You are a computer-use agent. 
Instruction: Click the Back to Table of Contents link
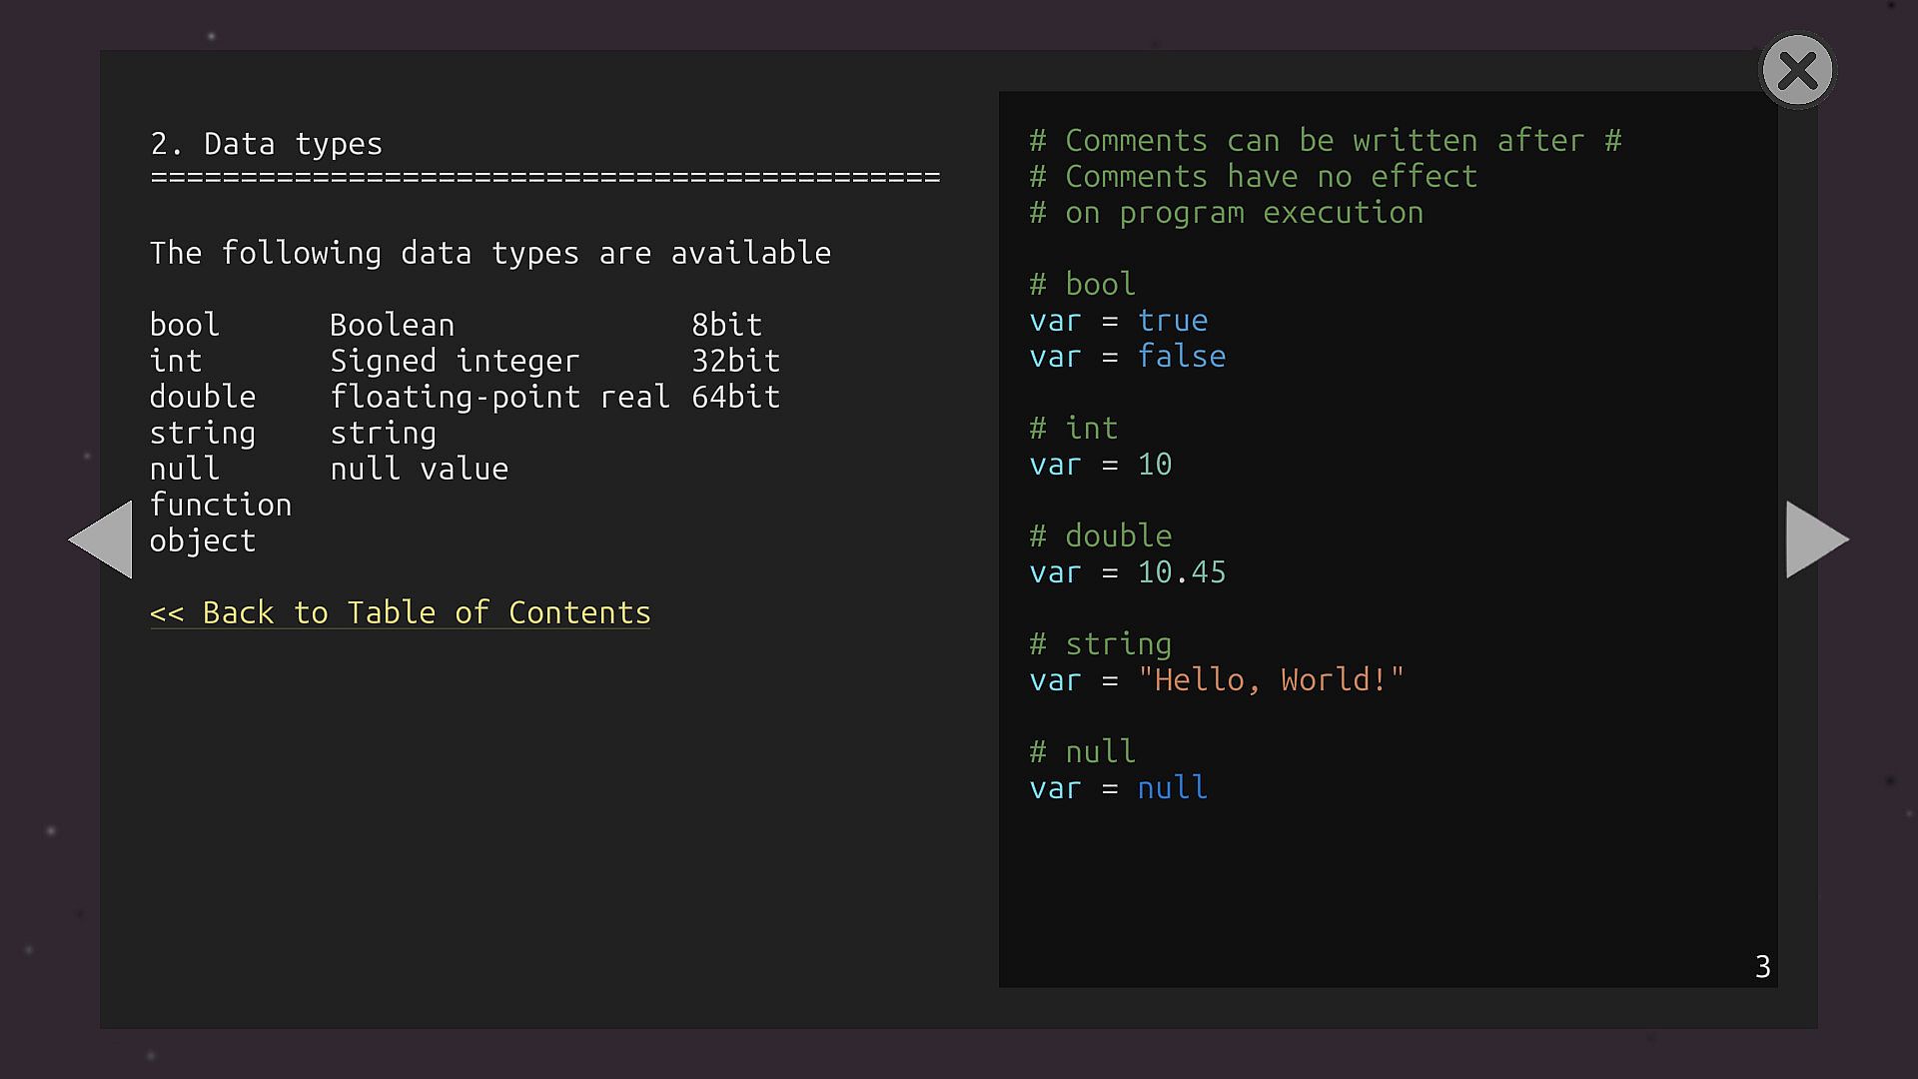coord(400,612)
